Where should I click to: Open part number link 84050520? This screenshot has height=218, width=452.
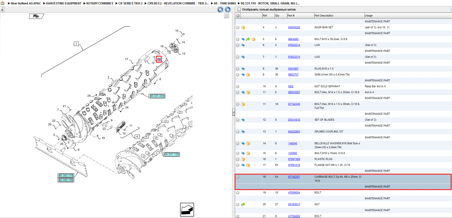294,27
